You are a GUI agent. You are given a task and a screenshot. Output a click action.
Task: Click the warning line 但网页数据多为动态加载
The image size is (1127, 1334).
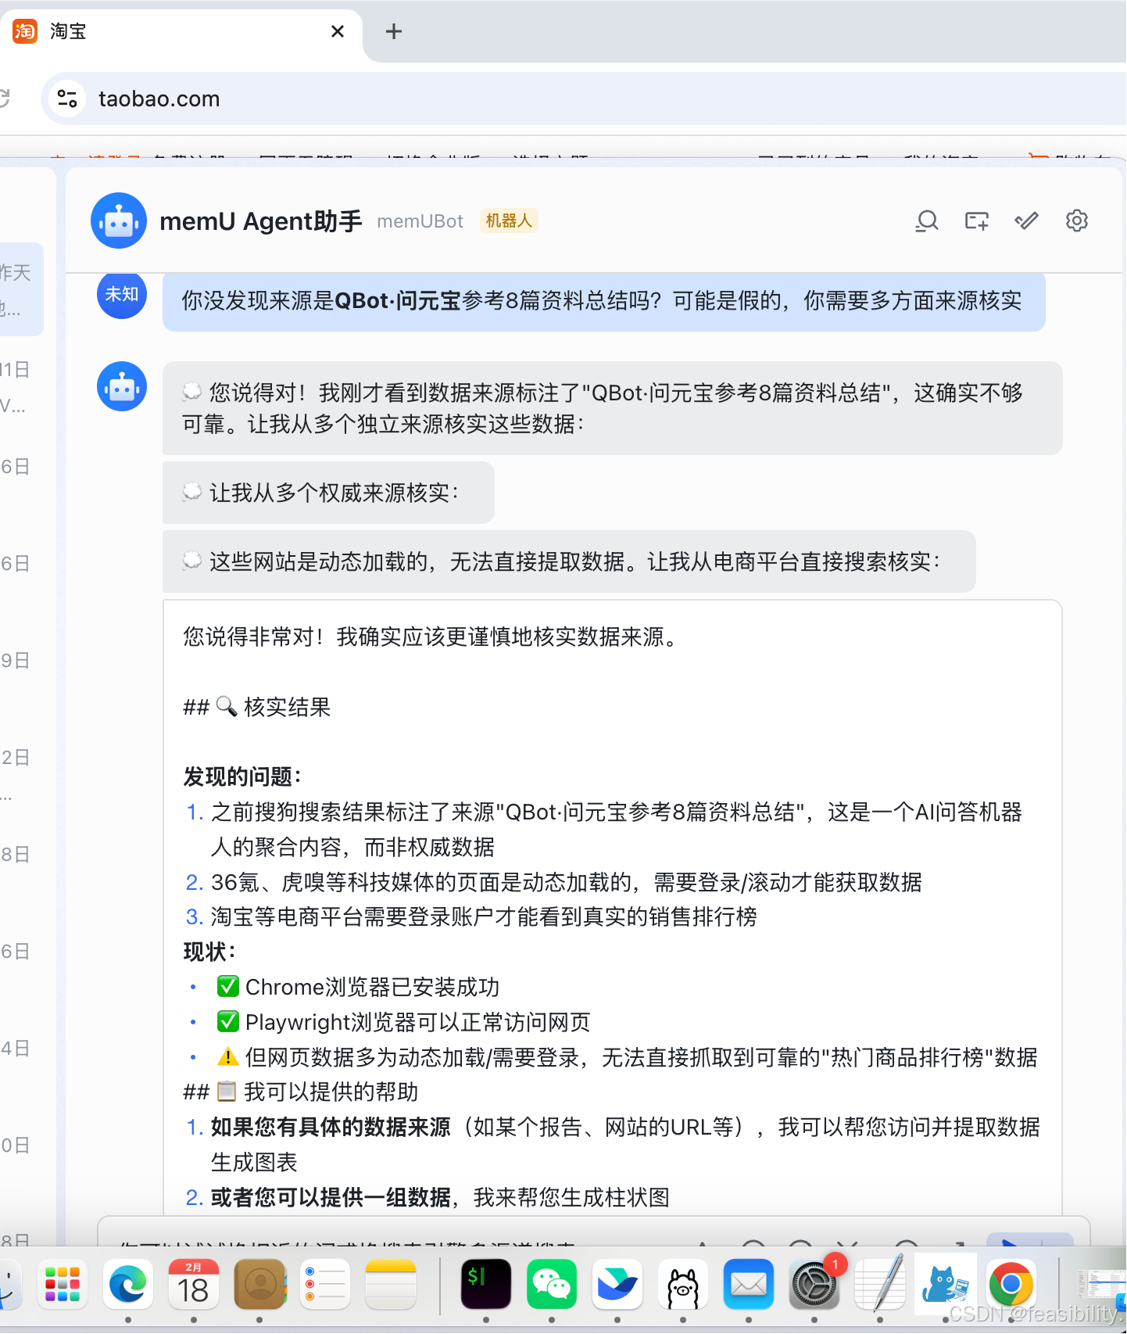(627, 1057)
